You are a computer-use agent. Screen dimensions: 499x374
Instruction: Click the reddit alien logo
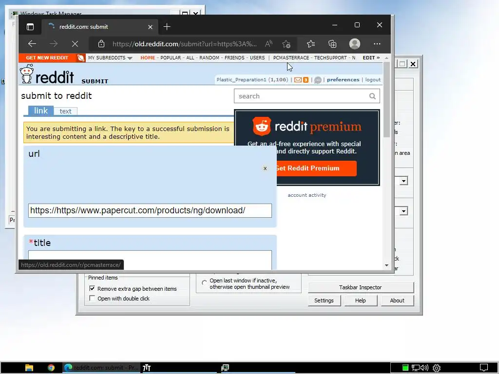pyautogui.click(x=26, y=74)
